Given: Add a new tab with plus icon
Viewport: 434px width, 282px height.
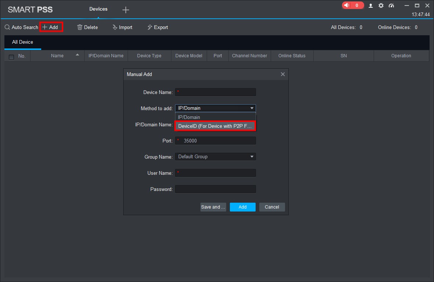Looking at the screenshot, I should 126,10.
